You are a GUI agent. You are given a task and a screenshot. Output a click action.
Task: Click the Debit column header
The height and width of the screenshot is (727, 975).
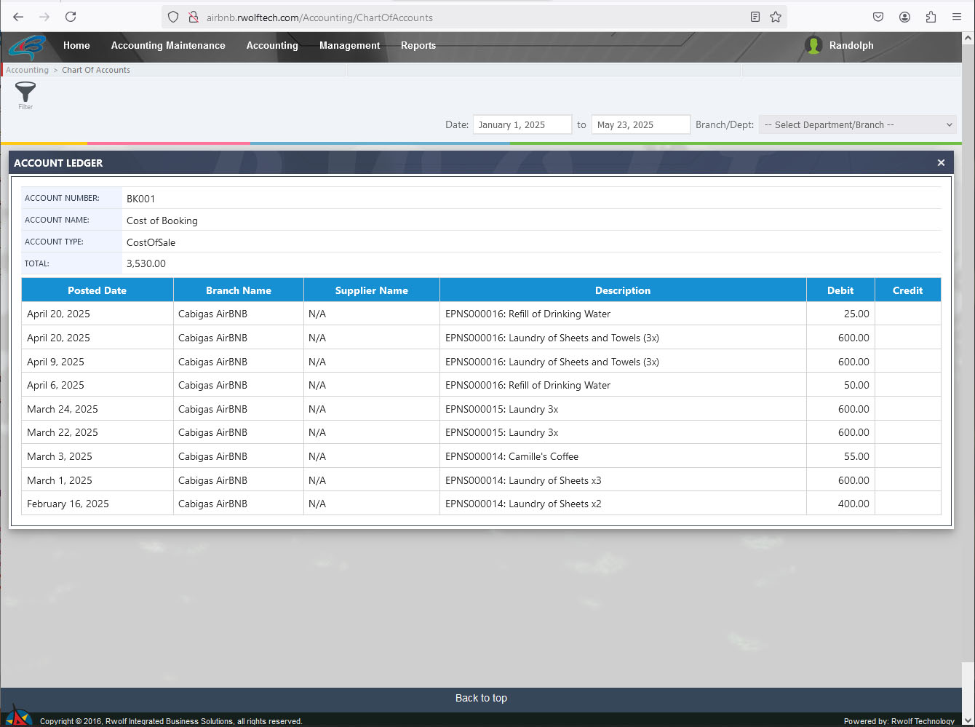click(840, 290)
